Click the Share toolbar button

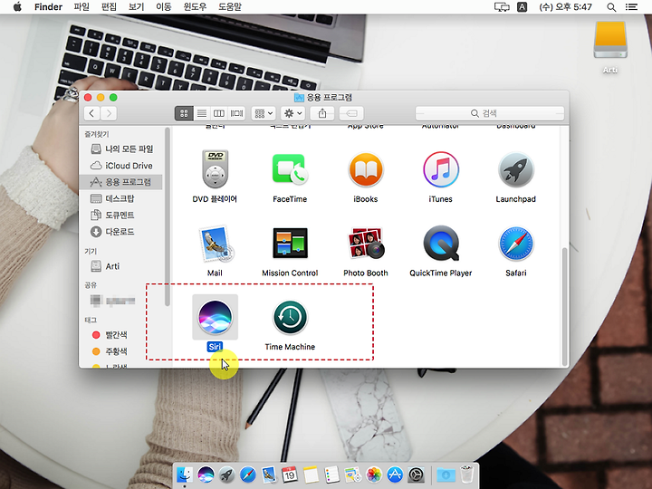tap(322, 113)
